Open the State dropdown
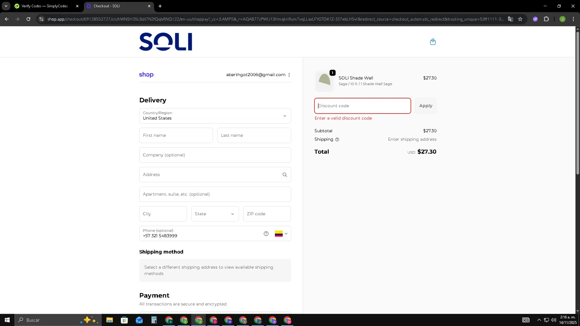 point(215,214)
